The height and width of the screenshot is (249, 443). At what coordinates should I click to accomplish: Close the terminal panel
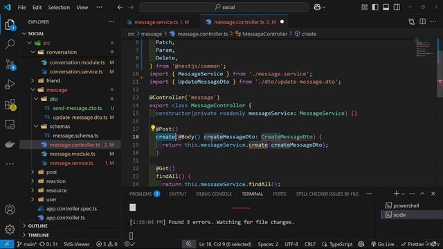pyautogui.click(x=433, y=194)
